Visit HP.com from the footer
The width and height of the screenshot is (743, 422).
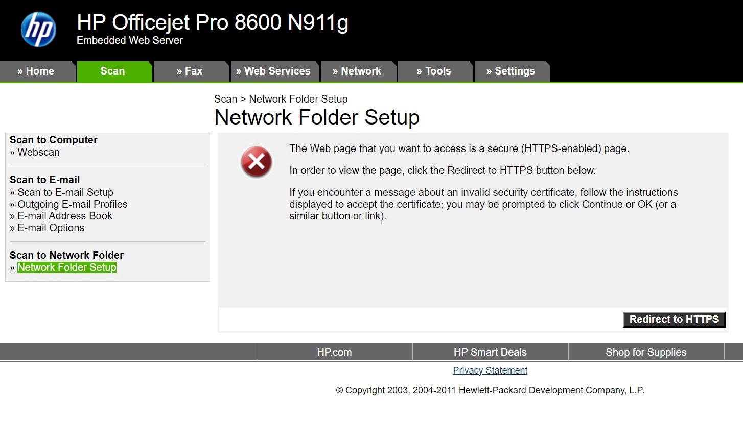coord(335,352)
